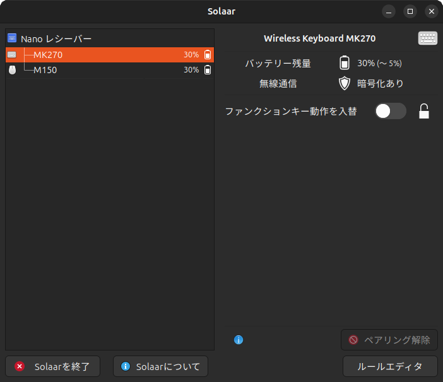This screenshot has width=443, height=382.
Task: Open the Solaarについて about dialog
Action: (x=160, y=366)
